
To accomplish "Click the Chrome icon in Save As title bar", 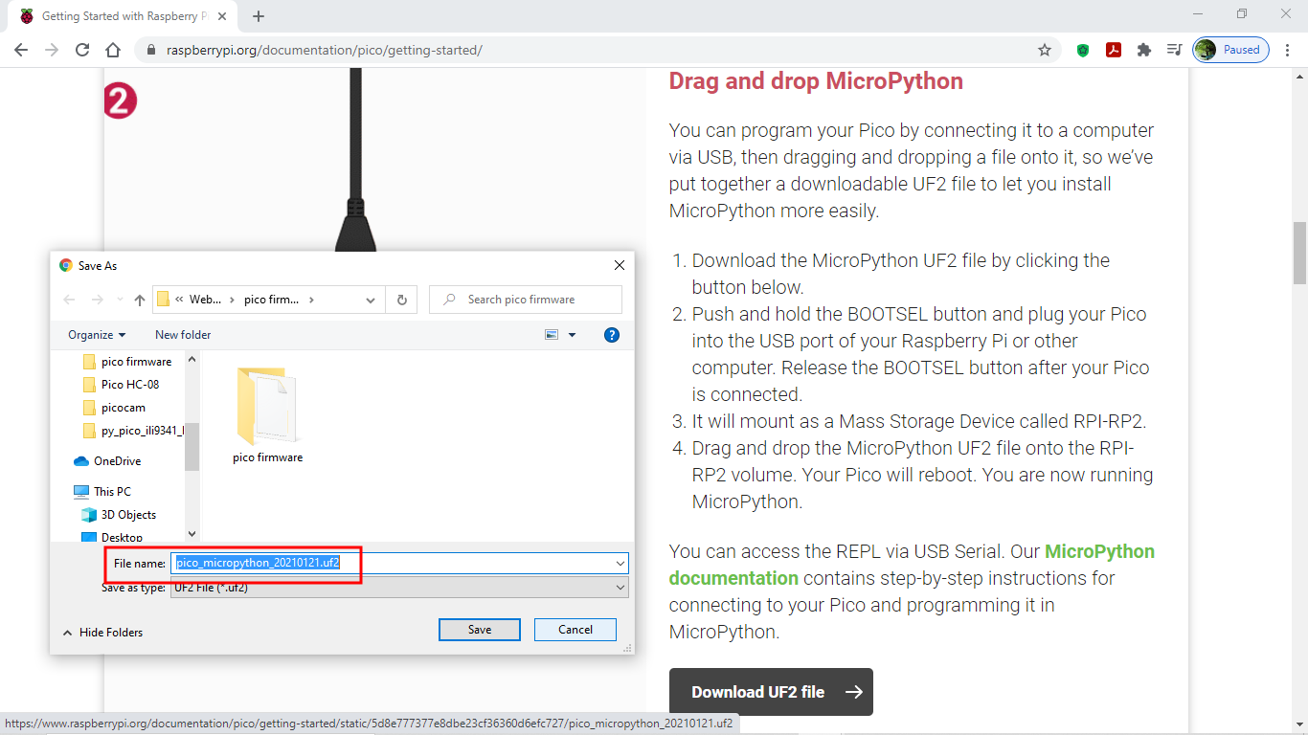I will click(x=65, y=265).
